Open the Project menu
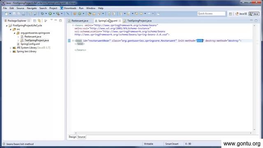 (x=53, y=8)
